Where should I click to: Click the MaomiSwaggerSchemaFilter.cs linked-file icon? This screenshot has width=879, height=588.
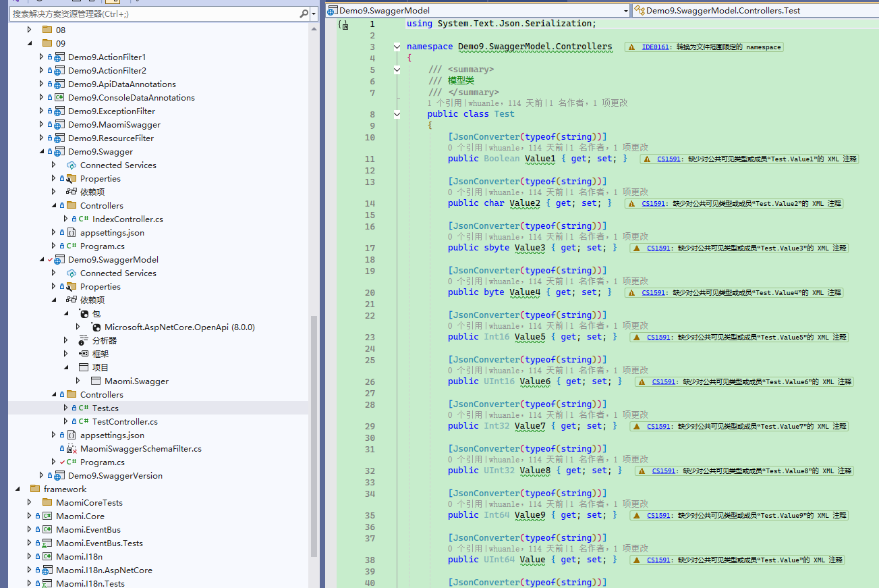72,449
